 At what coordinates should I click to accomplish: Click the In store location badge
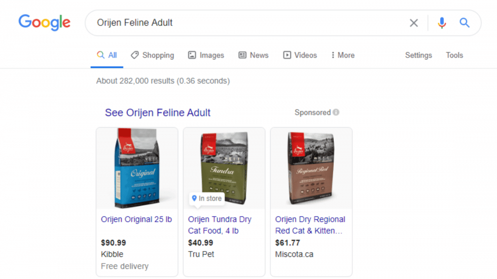click(207, 198)
